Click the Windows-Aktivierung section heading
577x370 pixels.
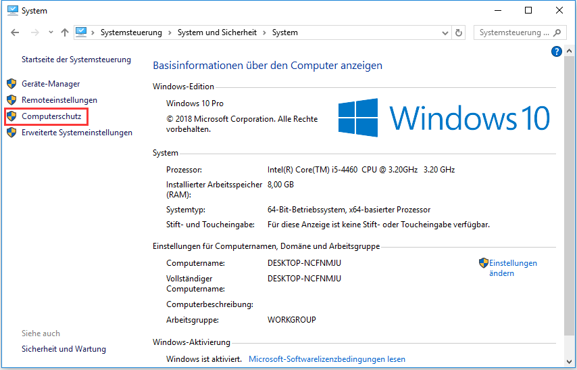click(191, 342)
